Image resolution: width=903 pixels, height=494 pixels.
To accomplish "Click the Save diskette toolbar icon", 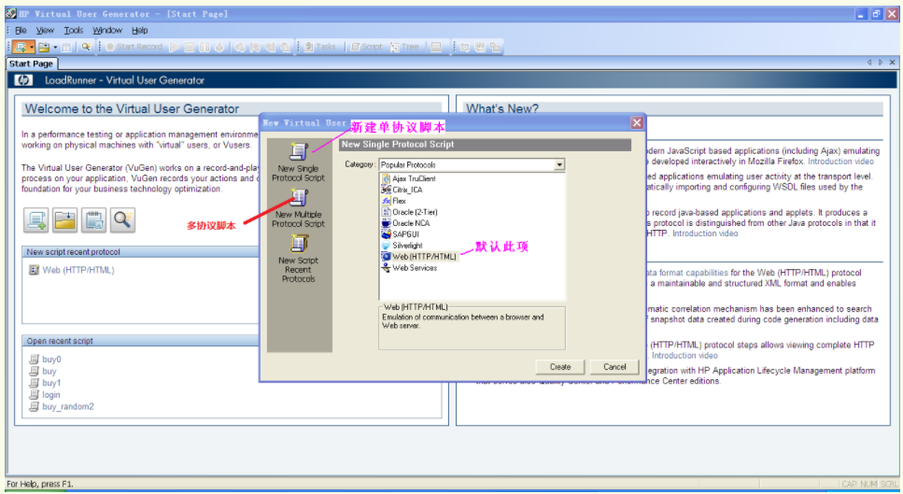I will tap(67, 47).
